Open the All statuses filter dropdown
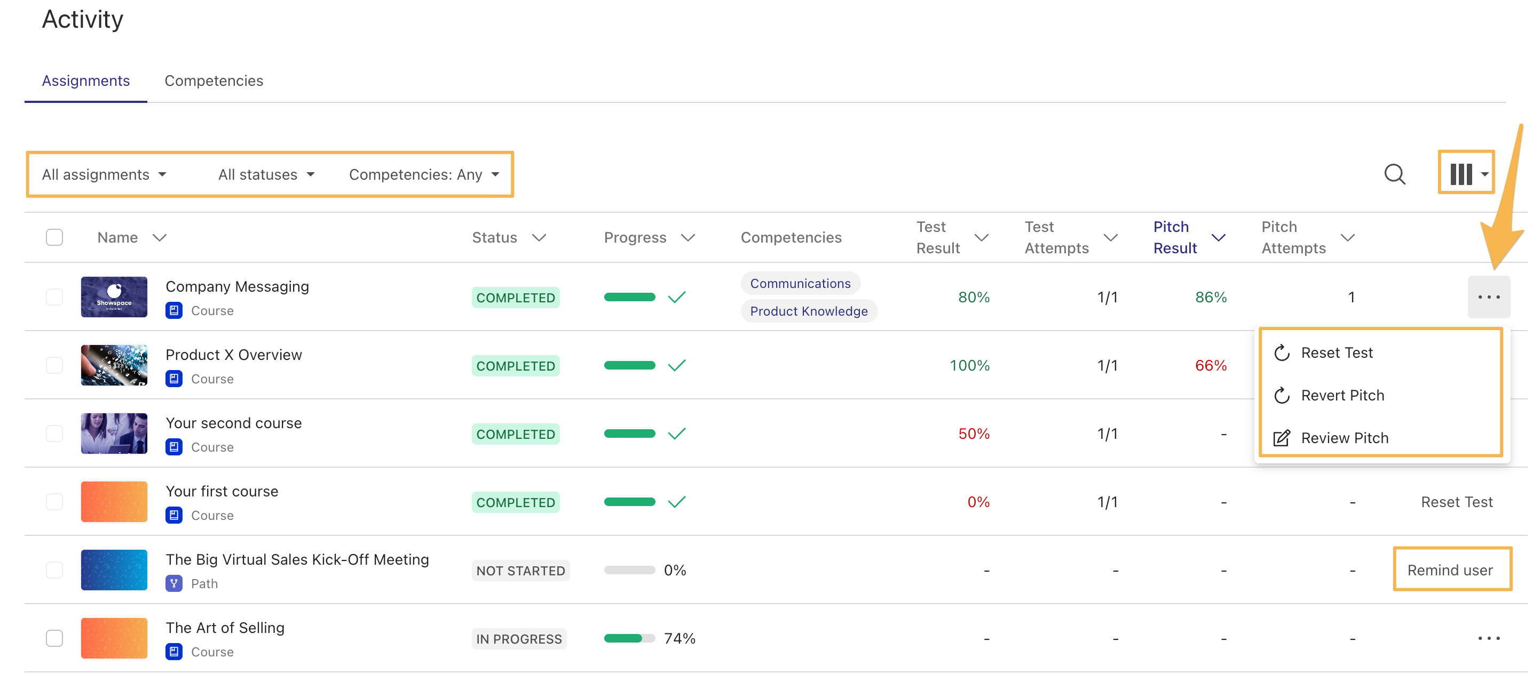 (x=266, y=175)
